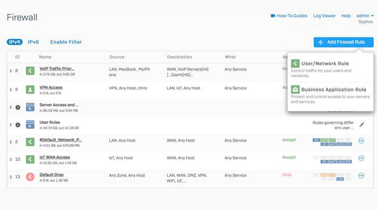Click the VoIP Traffic Prior rule icon
Viewport: 377px width, 210px height.
point(30,71)
